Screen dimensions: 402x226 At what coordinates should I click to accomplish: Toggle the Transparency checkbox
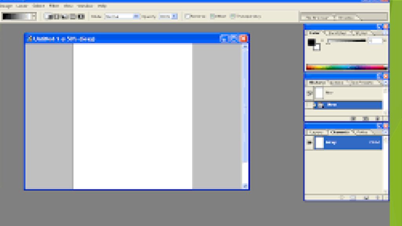pyautogui.click(x=233, y=16)
